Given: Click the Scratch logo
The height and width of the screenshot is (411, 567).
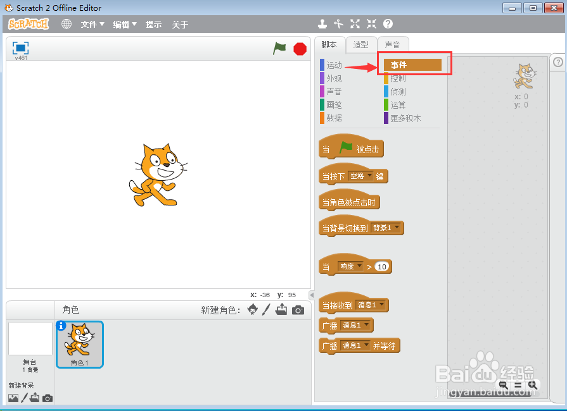Looking at the screenshot, I should [29, 24].
